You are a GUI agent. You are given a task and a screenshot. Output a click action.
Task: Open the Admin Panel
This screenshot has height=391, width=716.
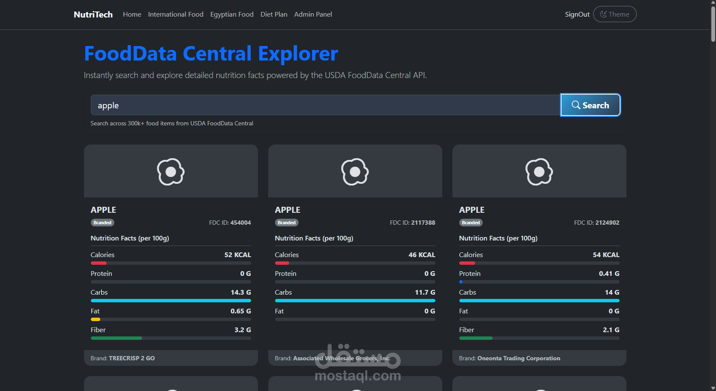(313, 14)
